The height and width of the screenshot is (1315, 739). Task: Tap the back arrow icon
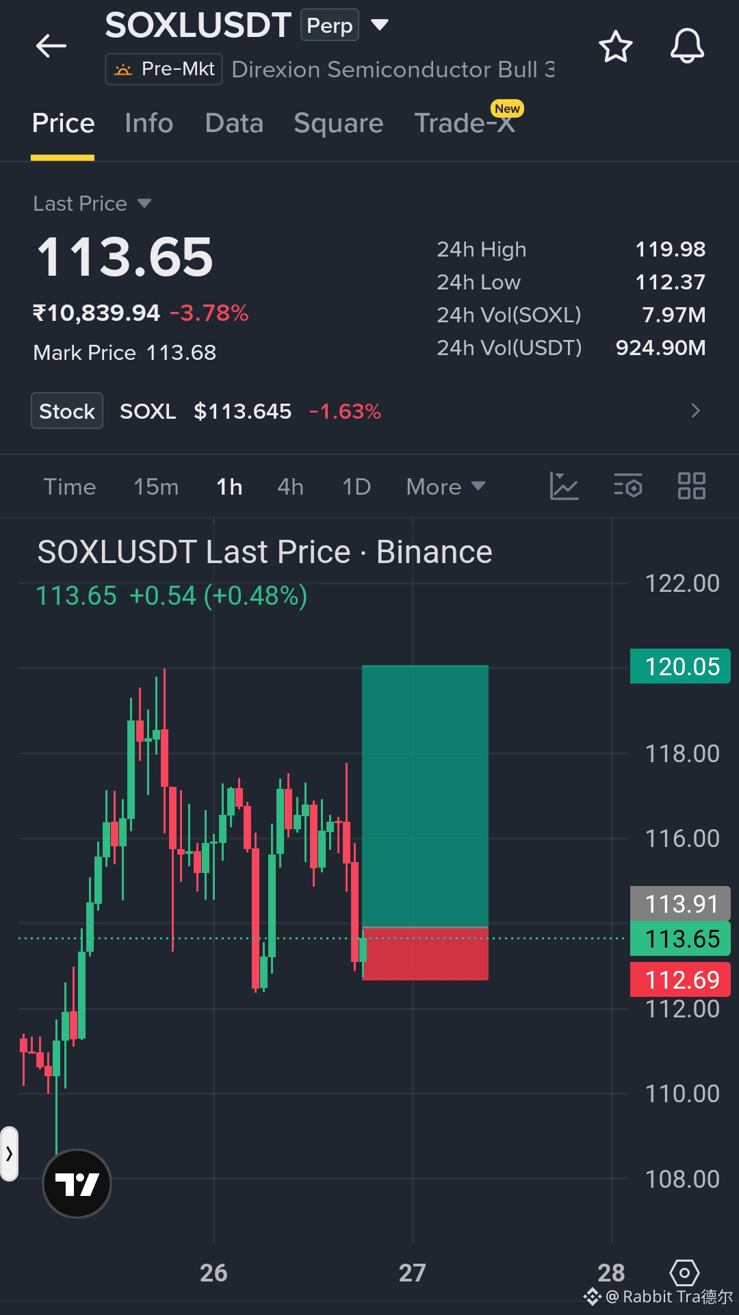point(51,47)
